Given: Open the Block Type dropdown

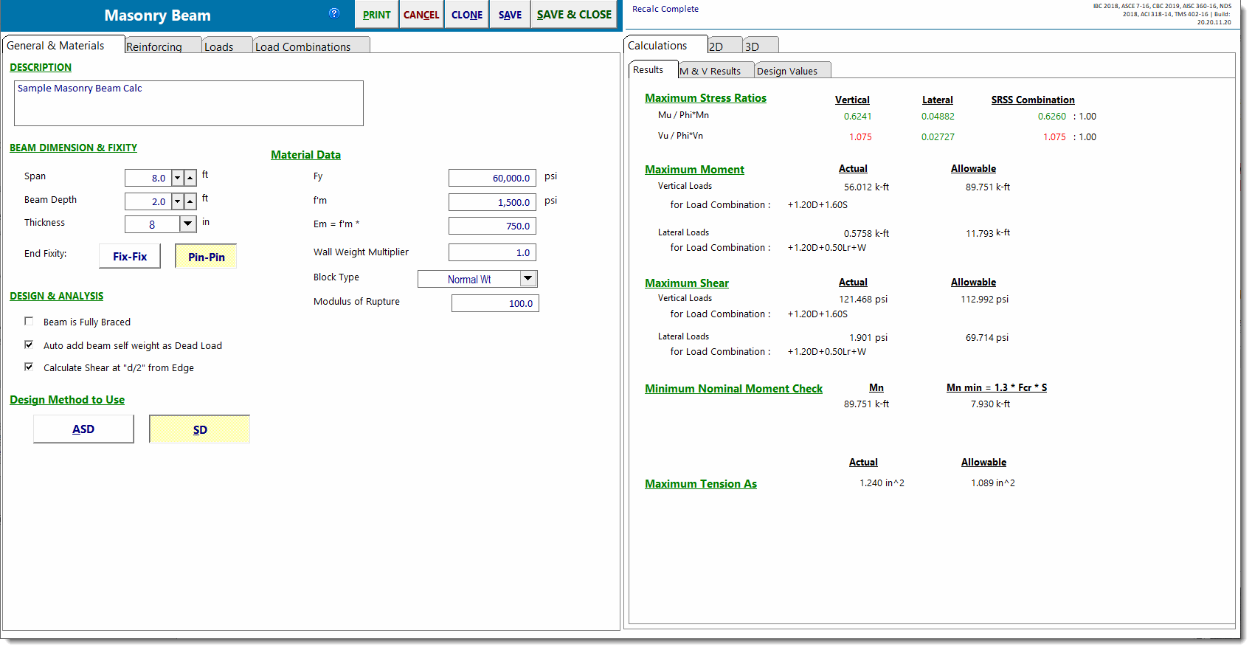Looking at the screenshot, I should [x=528, y=279].
